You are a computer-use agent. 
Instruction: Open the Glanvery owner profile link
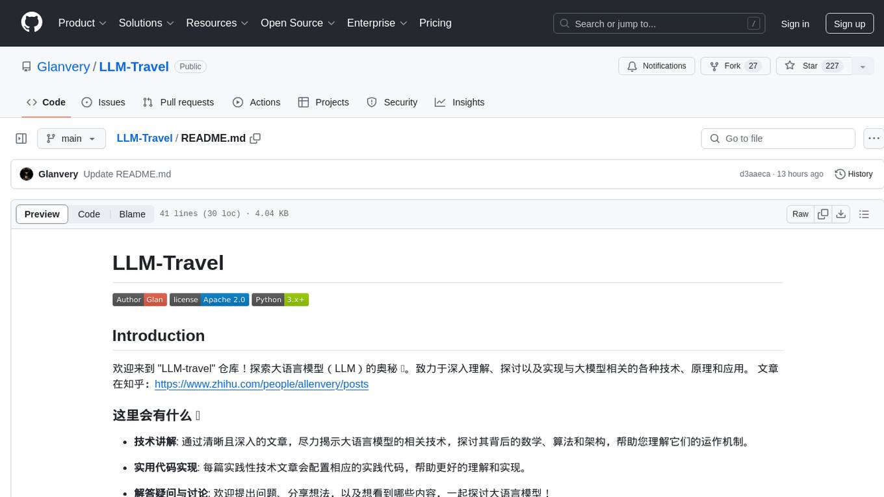[64, 66]
